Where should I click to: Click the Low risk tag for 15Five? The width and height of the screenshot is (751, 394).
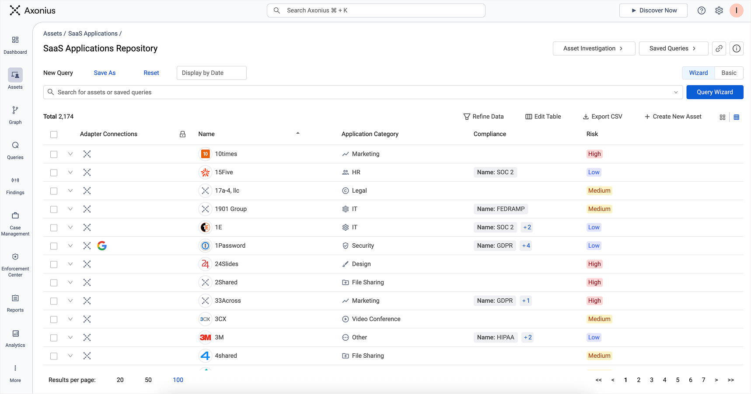pyautogui.click(x=594, y=172)
